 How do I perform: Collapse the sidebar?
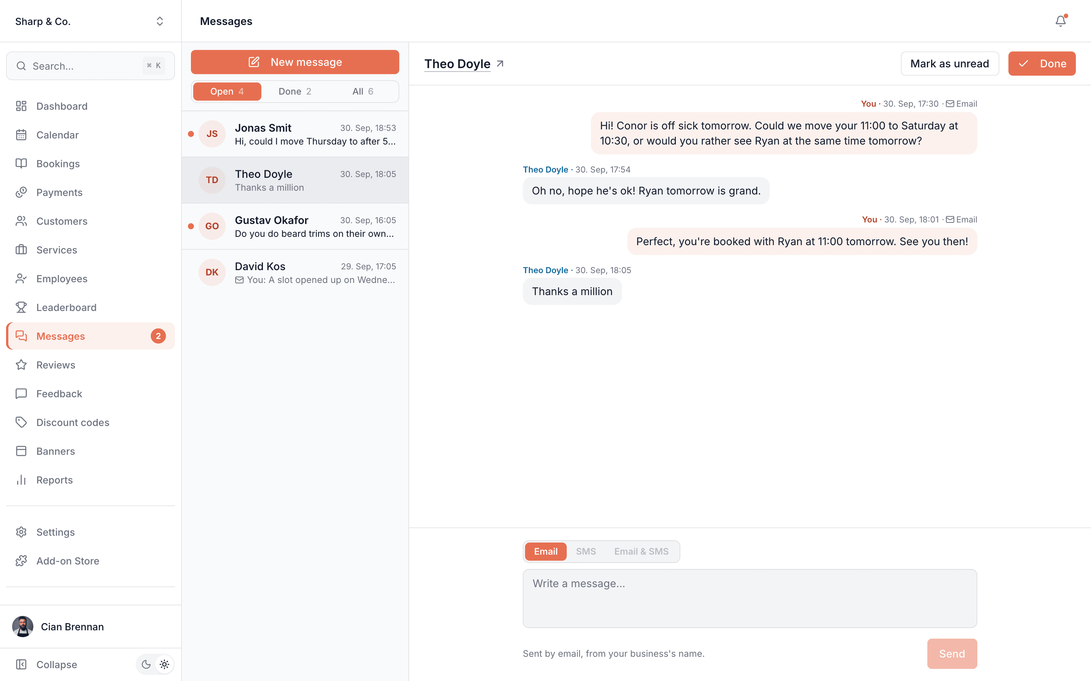[x=47, y=664]
